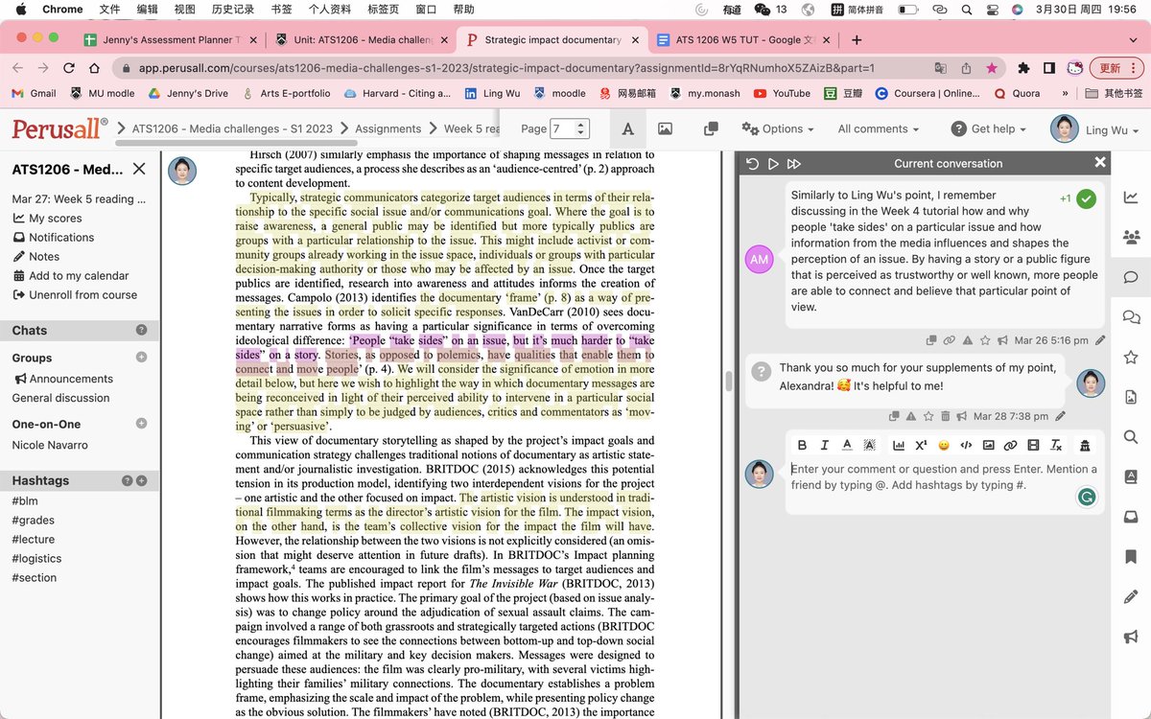Click the comment input field
This screenshot has width=1151, height=719.
(945, 476)
